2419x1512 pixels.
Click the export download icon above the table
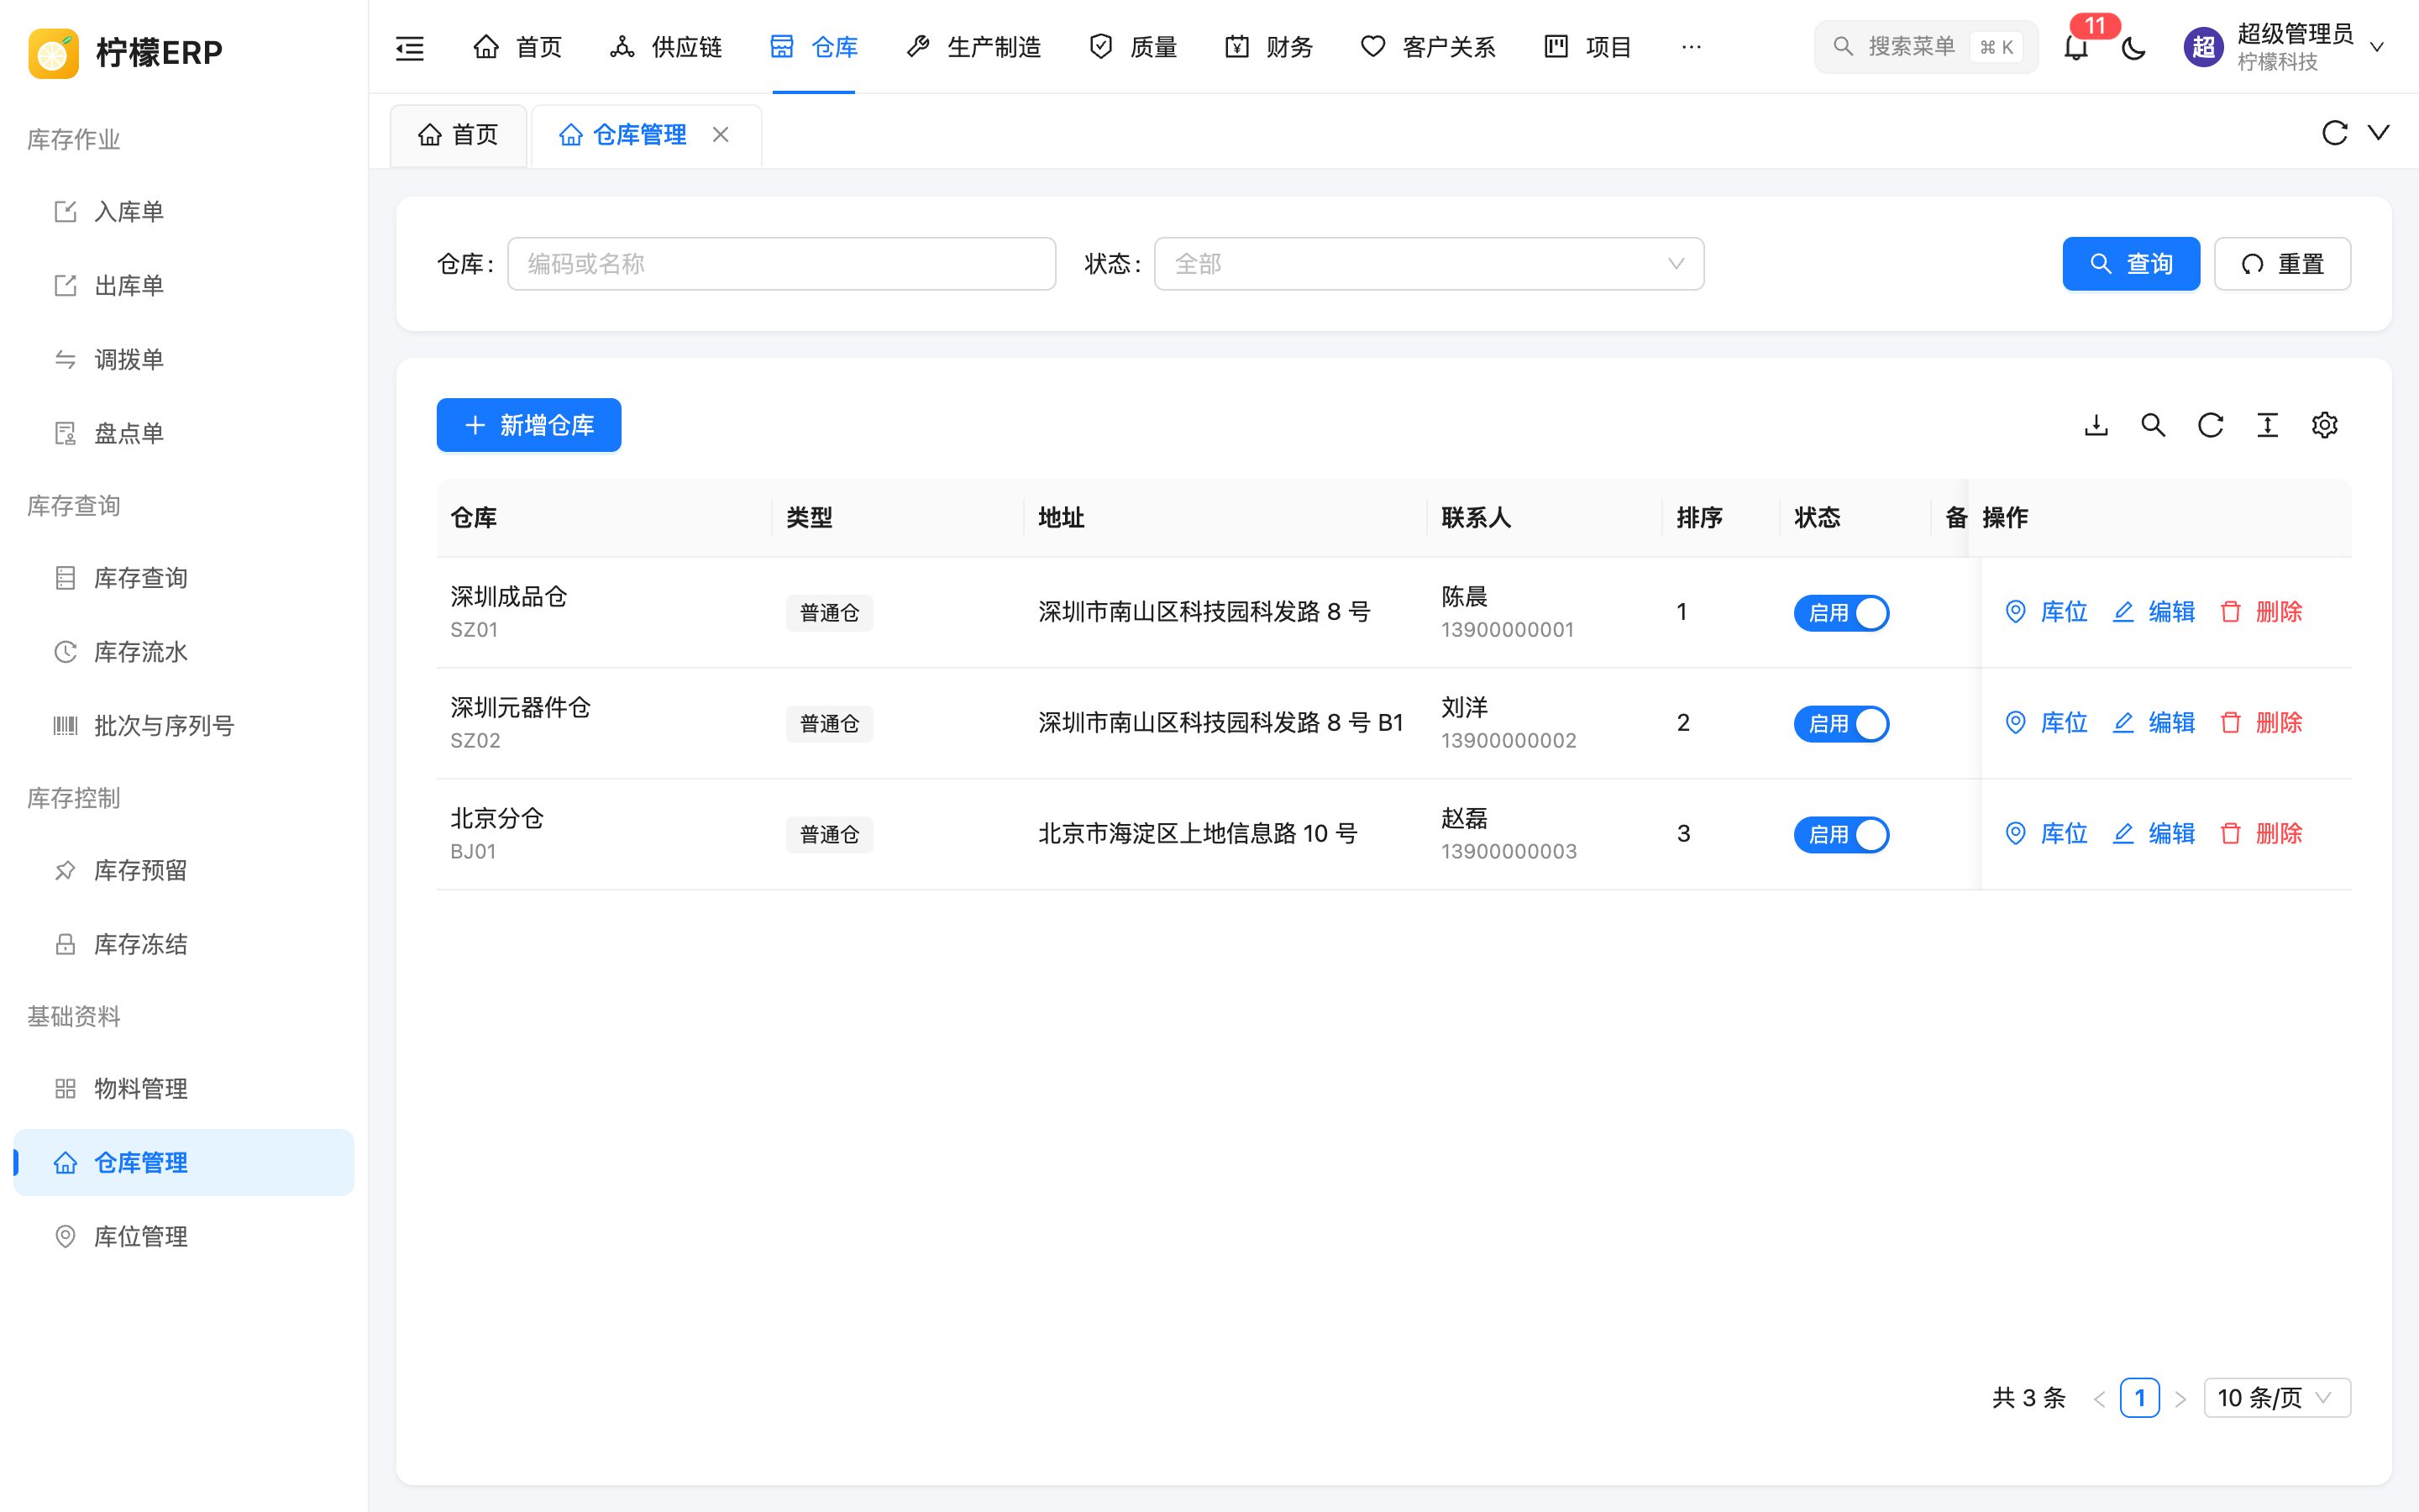click(x=2096, y=425)
